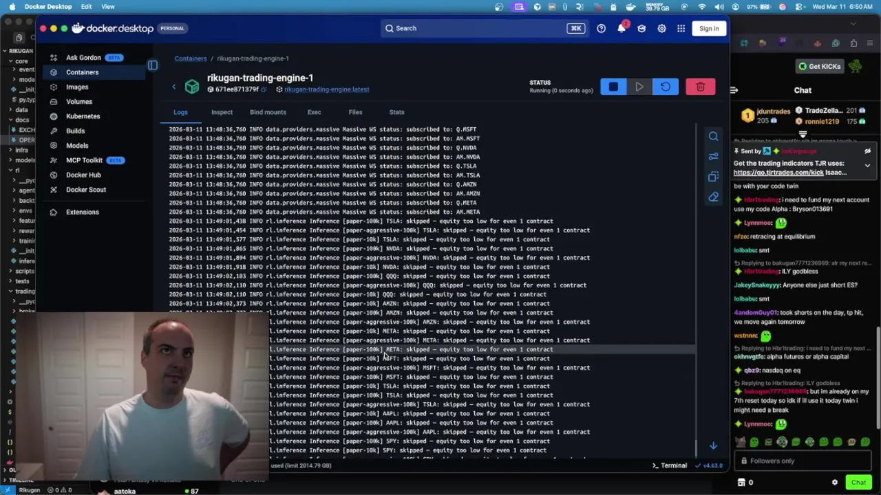Click Followers only chat input
The width and height of the screenshot is (881, 495).
[x=803, y=461]
